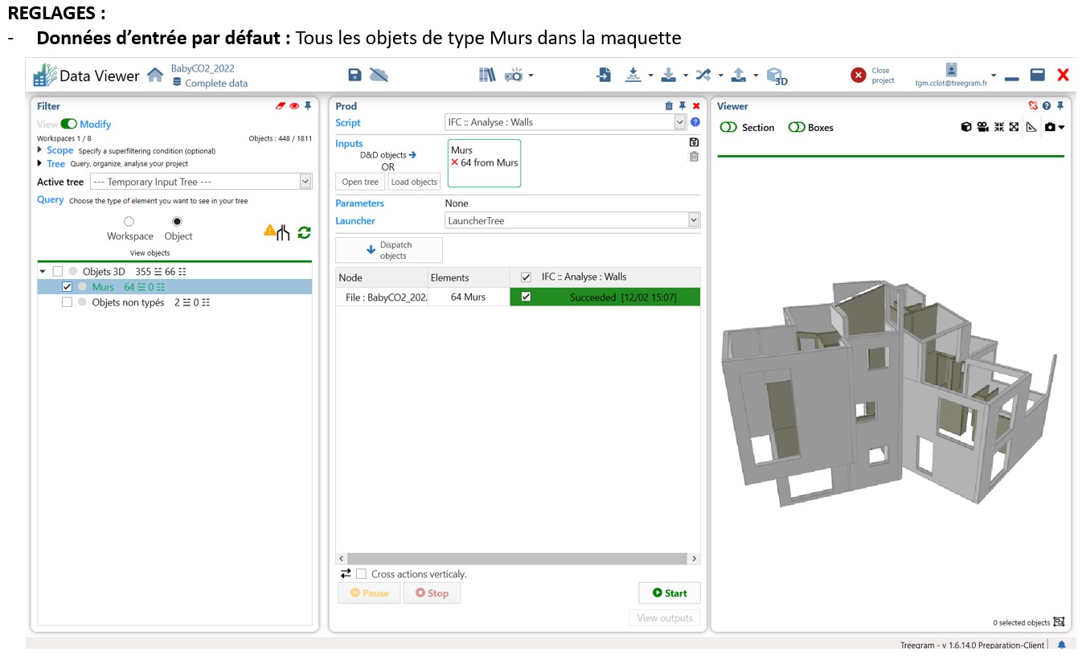
Task: Click the trash icon in the Prod header
Action: (x=669, y=106)
